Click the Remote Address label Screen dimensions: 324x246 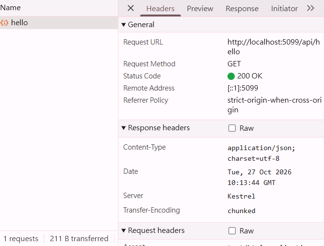point(149,88)
